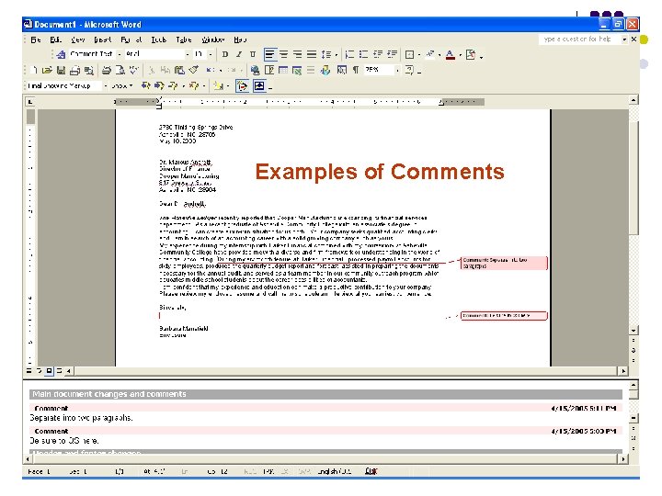Open the Show dropdown on Reviewing toolbar

(122, 86)
